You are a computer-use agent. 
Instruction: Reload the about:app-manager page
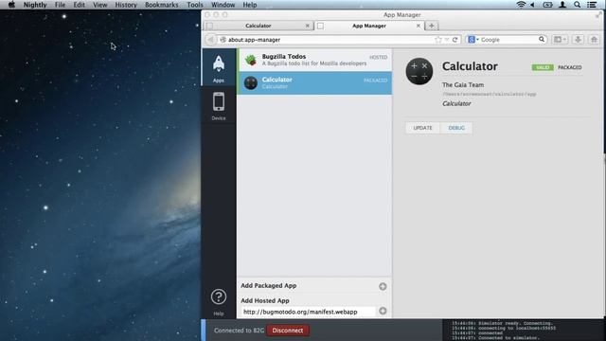[454, 40]
